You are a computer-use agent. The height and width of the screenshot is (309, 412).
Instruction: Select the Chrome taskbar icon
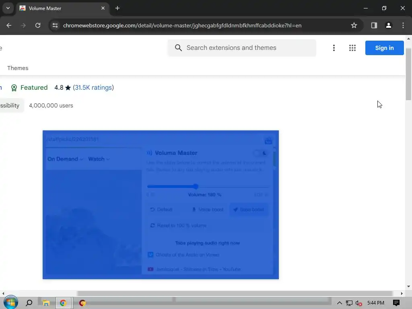point(63,303)
